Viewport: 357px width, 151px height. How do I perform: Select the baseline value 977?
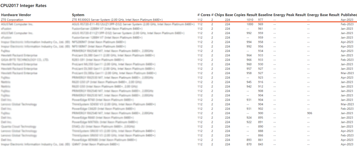click(261, 20)
